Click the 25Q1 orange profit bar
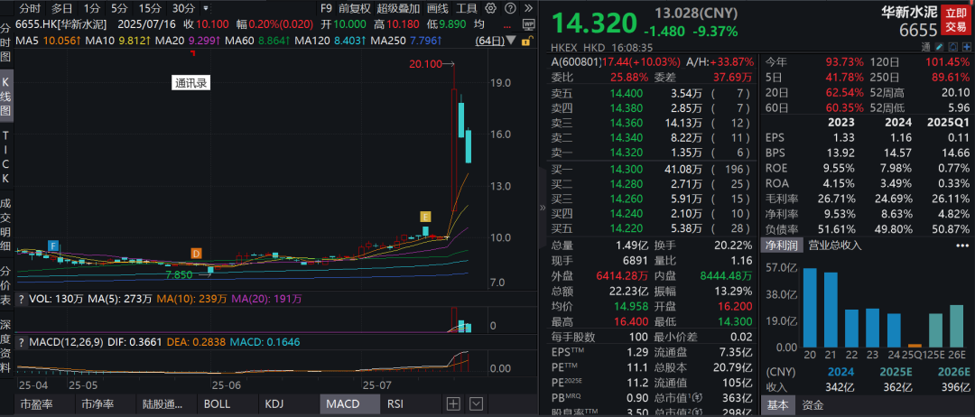Viewport: 975px width, 417px height. pyautogui.click(x=915, y=346)
